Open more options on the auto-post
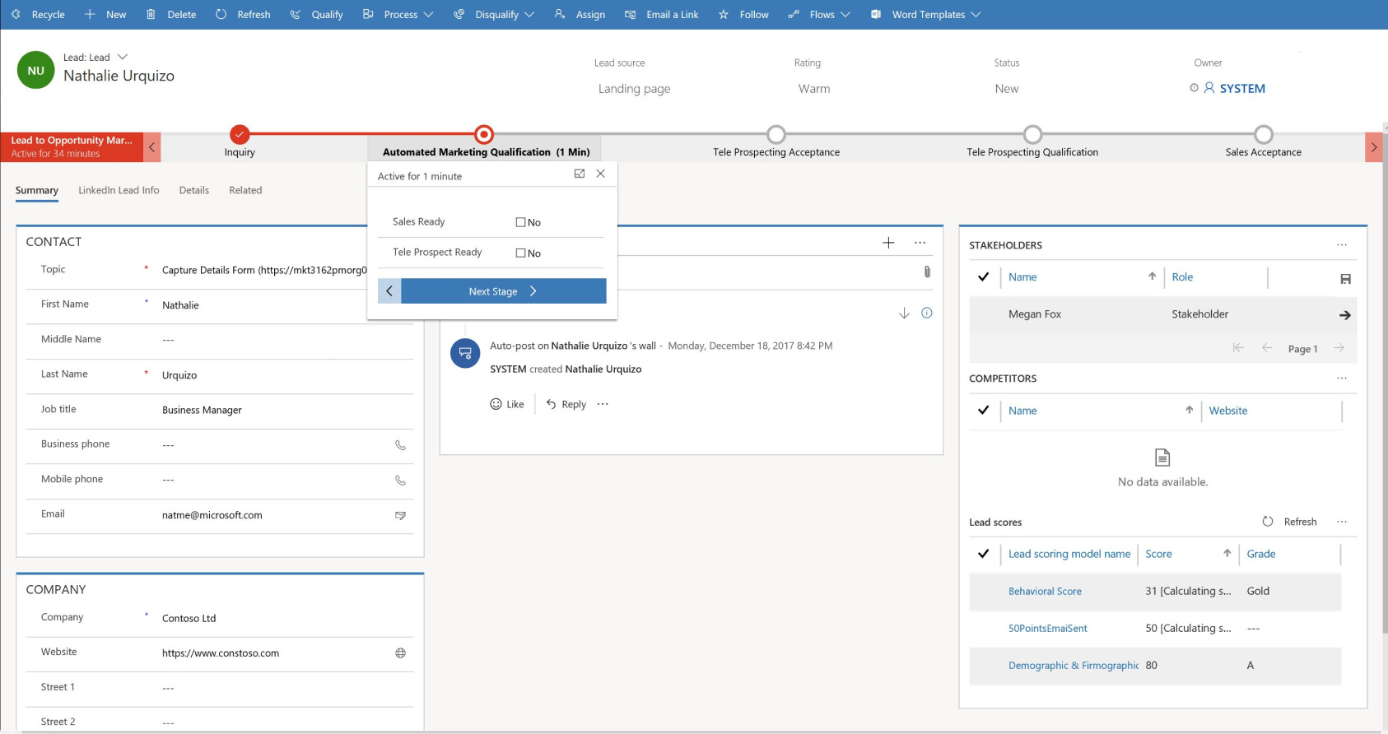The image size is (1388, 734). coord(603,404)
